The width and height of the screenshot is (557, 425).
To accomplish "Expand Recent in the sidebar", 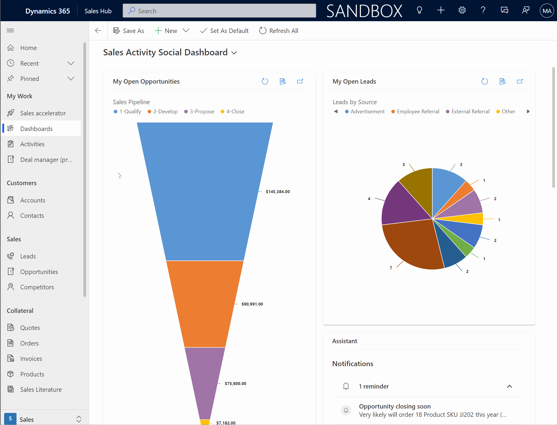I will tap(71, 63).
